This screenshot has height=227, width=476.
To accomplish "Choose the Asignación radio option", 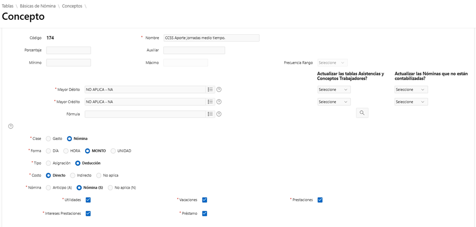I will tap(49, 163).
